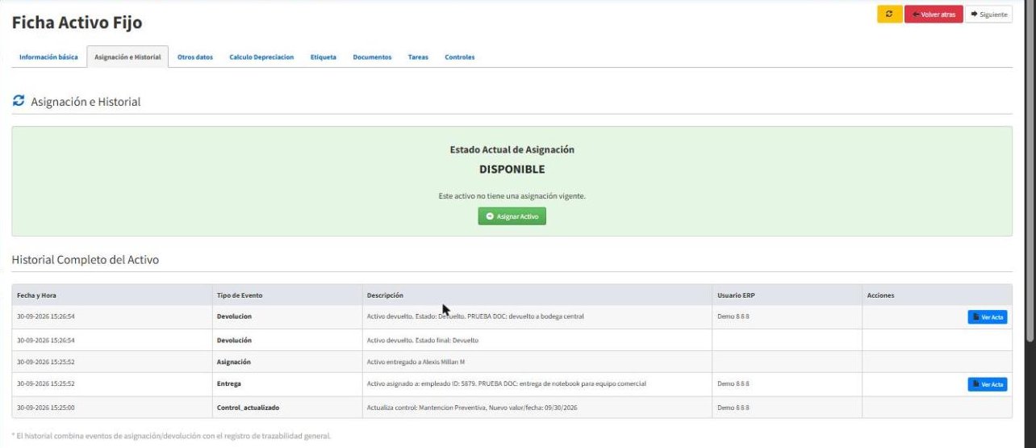
Task: Select the Asignación e Historial tab
Action: coord(127,57)
